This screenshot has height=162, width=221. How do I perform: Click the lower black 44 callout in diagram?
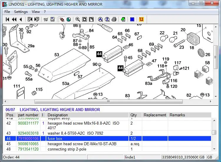point(120,68)
